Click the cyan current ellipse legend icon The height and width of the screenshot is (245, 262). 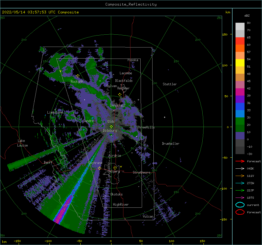tap(240, 205)
